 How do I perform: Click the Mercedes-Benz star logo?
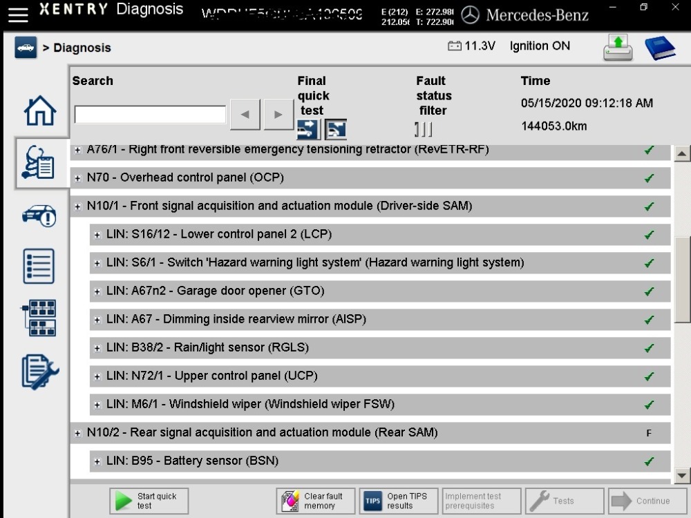point(470,15)
